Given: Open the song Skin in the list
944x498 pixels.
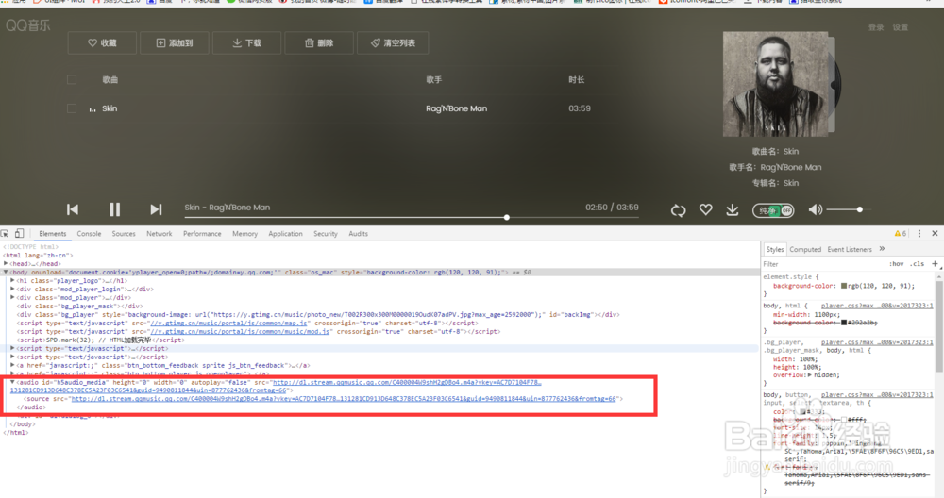Looking at the screenshot, I should [110, 108].
